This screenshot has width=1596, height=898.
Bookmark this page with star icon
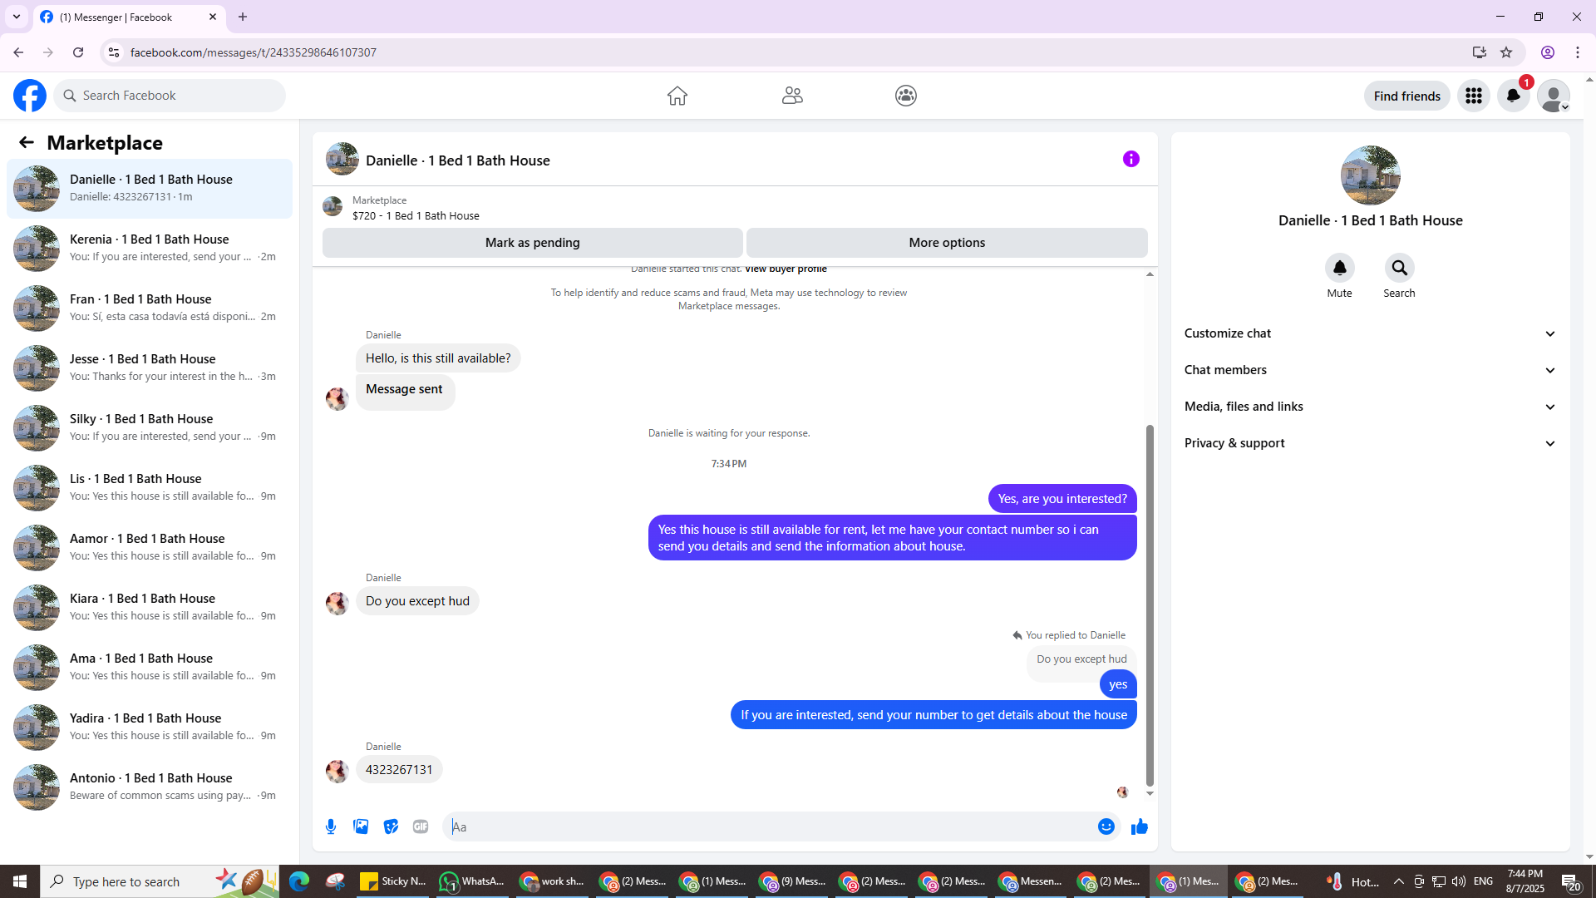click(x=1506, y=52)
